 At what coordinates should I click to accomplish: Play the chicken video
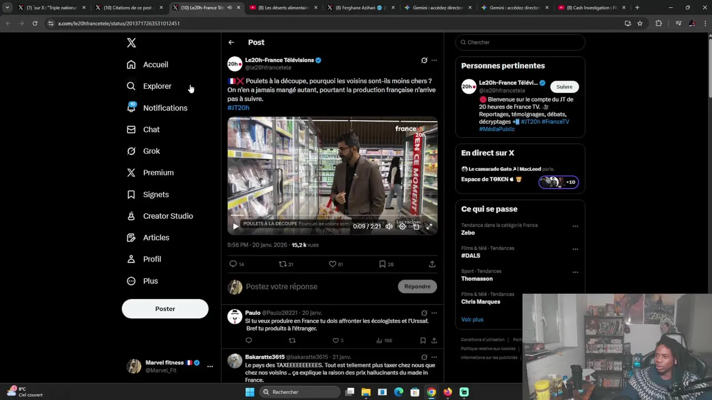(236, 227)
